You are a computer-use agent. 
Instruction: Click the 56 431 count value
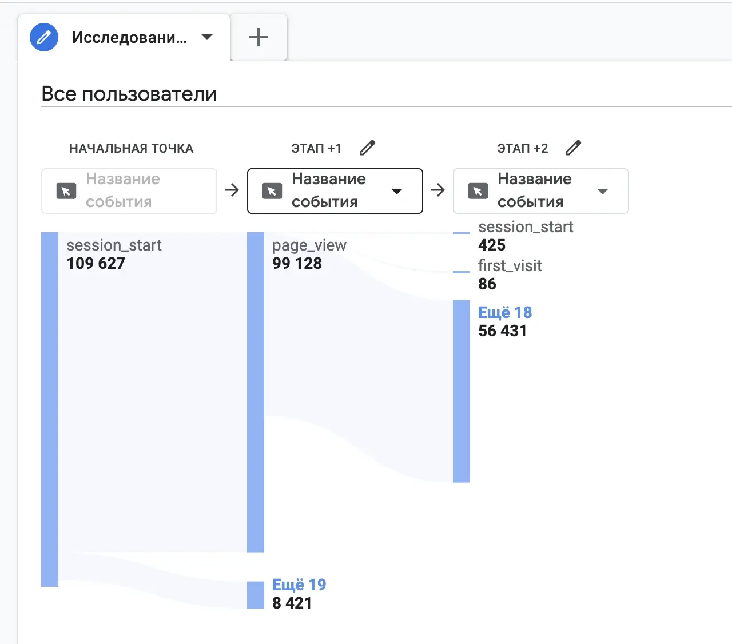[502, 331]
